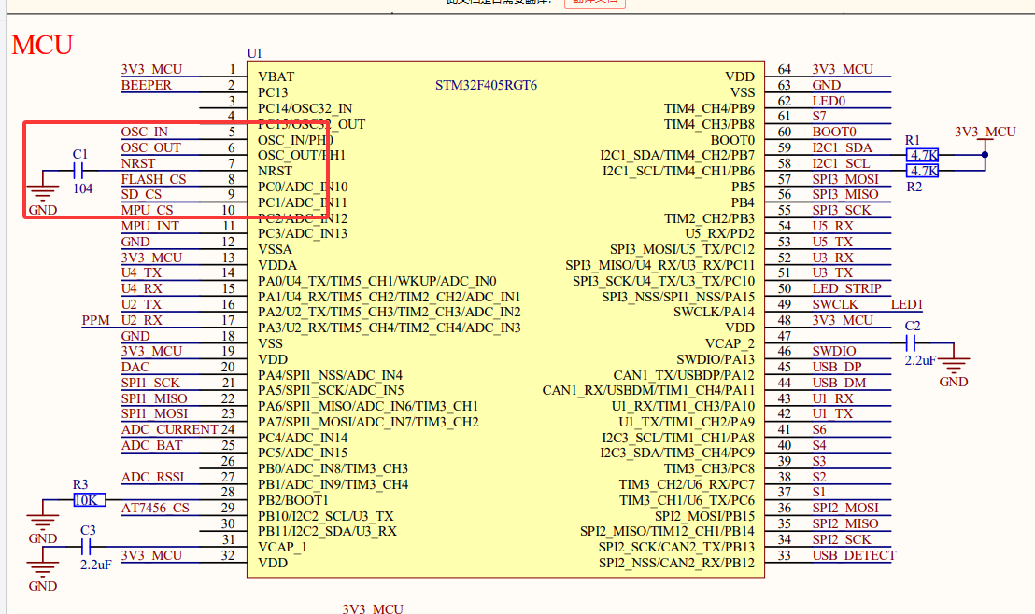Click the S1 net label
1035x614 pixels.
click(818, 493)
